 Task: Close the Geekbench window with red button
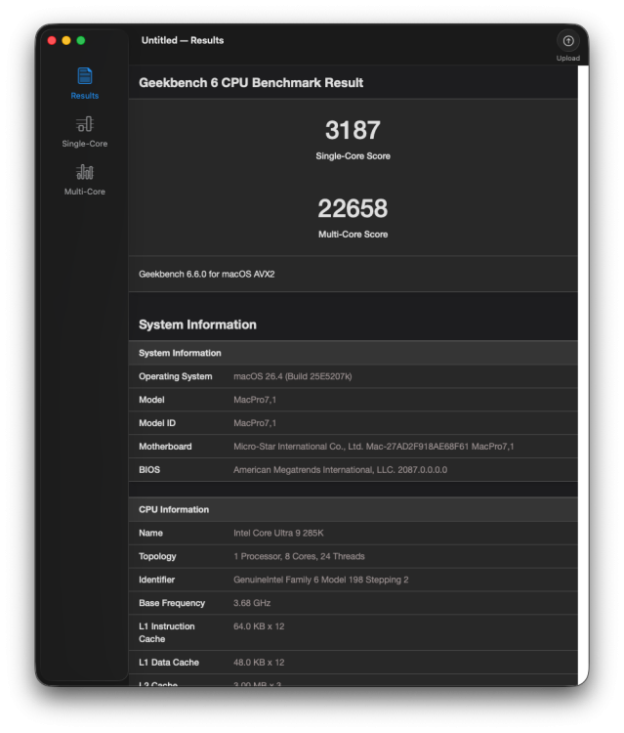point(52,41)
